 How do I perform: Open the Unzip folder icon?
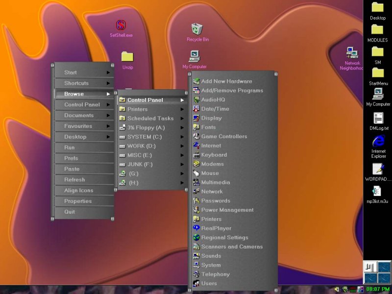(x=127, y=57)
